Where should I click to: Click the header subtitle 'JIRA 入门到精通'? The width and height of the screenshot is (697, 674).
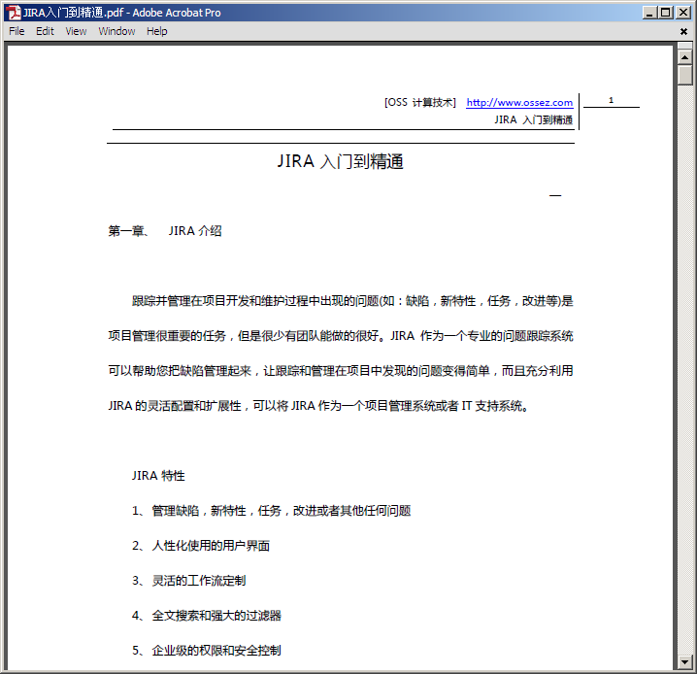pos(533,120)
